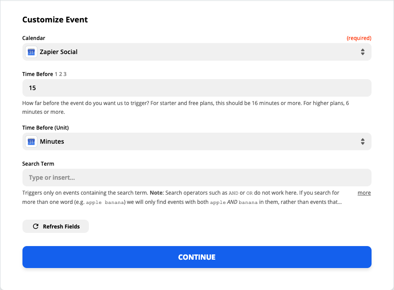Click the Google Calendar icon beside Minutes
The height and width of the screenshot is (290, 394).
(x=31, y=141)
